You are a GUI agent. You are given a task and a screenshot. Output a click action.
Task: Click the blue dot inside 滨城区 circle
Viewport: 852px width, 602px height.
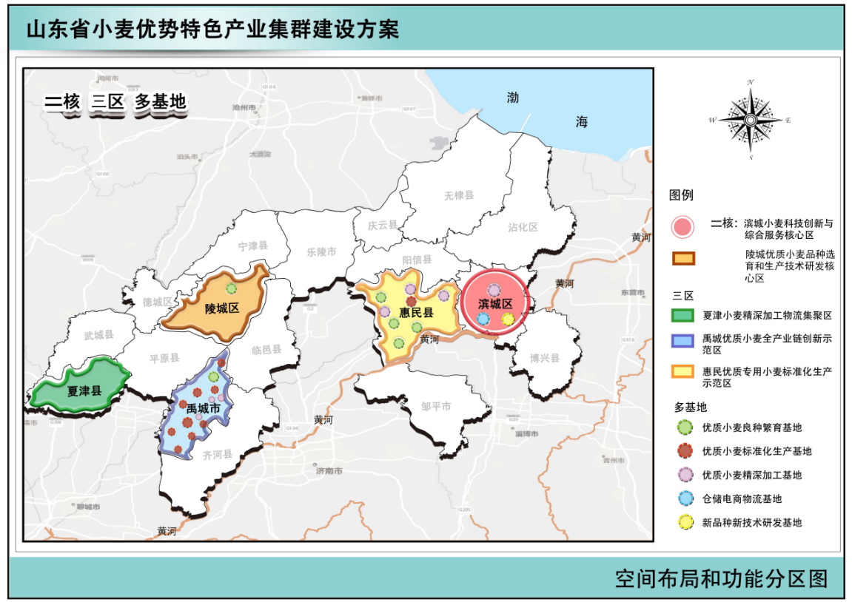coord(483,319)
